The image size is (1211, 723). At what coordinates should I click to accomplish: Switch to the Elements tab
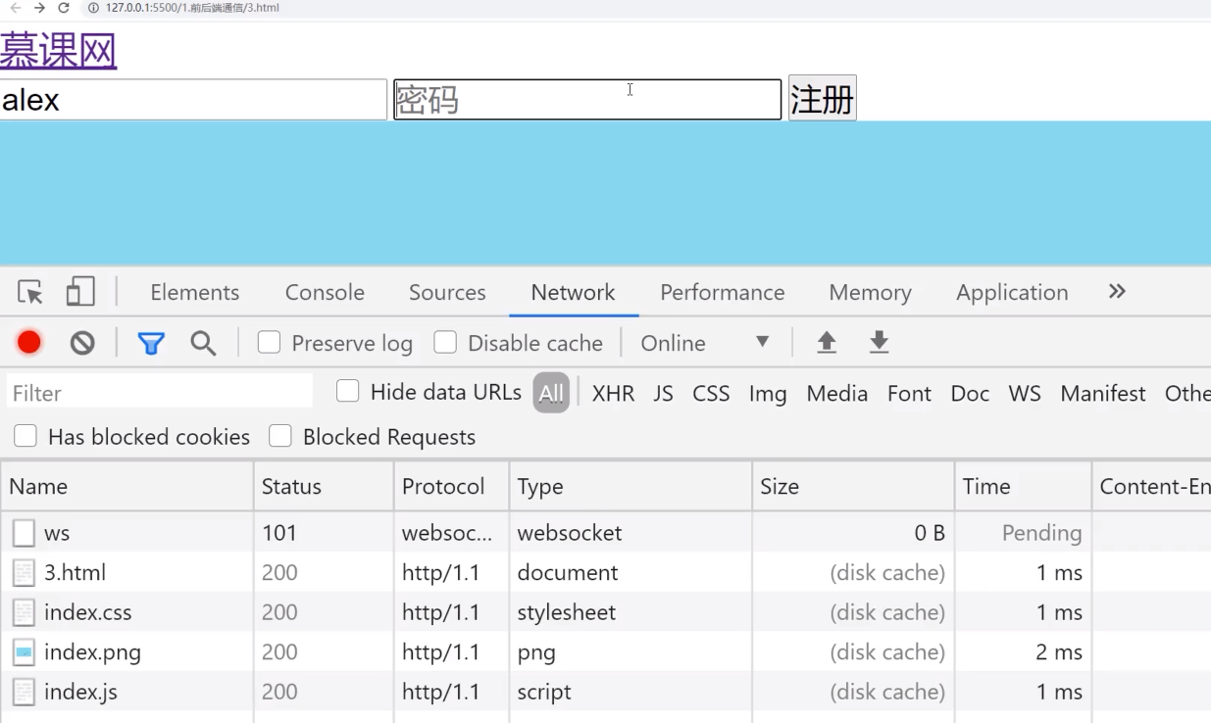[x=194, y=292]
